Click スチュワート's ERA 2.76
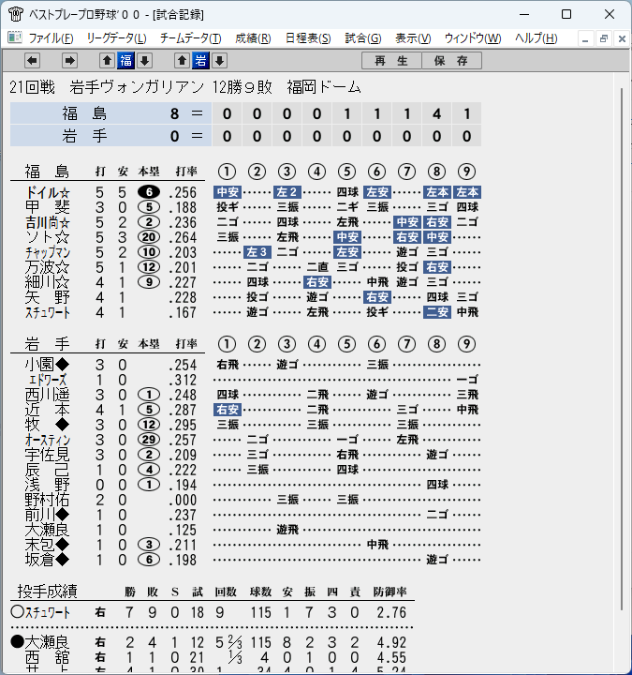The width and height of the screenshot is (632, 675). tap(391, 612)
